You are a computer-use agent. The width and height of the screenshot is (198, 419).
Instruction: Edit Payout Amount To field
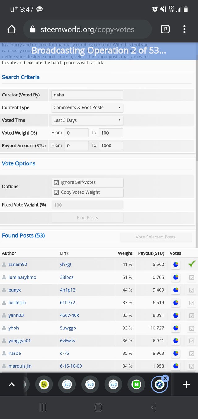[x=111, y=145]
